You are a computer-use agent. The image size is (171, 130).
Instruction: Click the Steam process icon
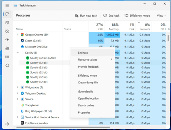pos(22,41)
